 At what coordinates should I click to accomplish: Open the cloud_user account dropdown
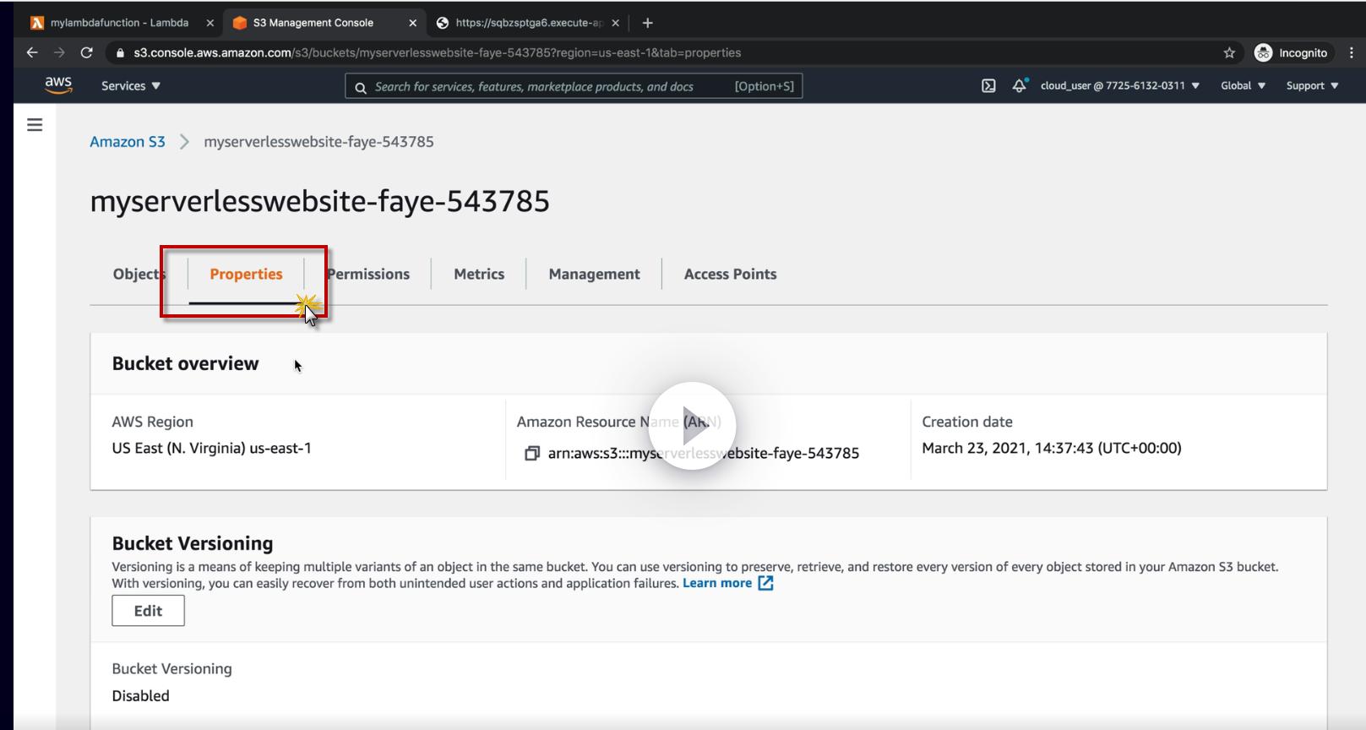(1120, 85)
